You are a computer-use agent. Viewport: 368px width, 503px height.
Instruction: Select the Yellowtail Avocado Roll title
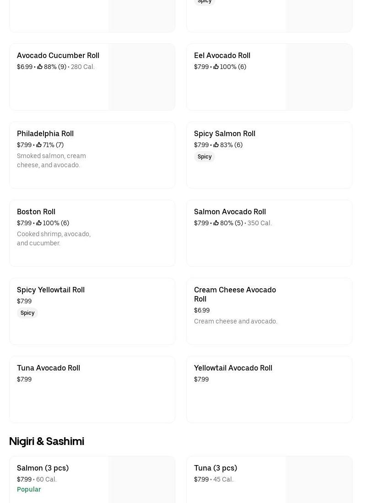click(233, 368)
